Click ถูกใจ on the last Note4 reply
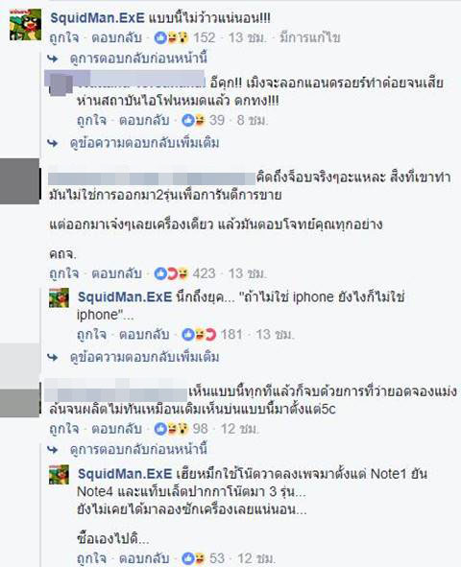461x567 pixels. (92, 558)
